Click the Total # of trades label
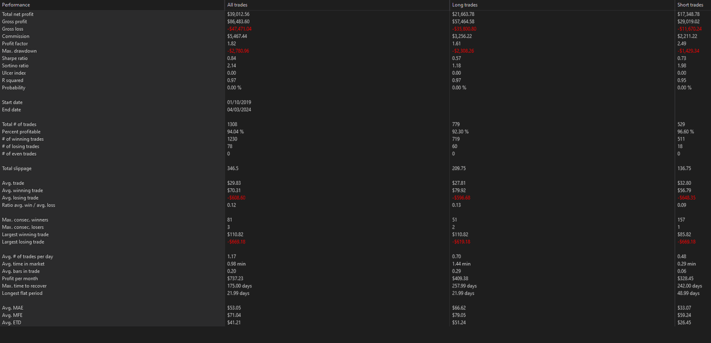711x343 pixels. click(20, 124)
